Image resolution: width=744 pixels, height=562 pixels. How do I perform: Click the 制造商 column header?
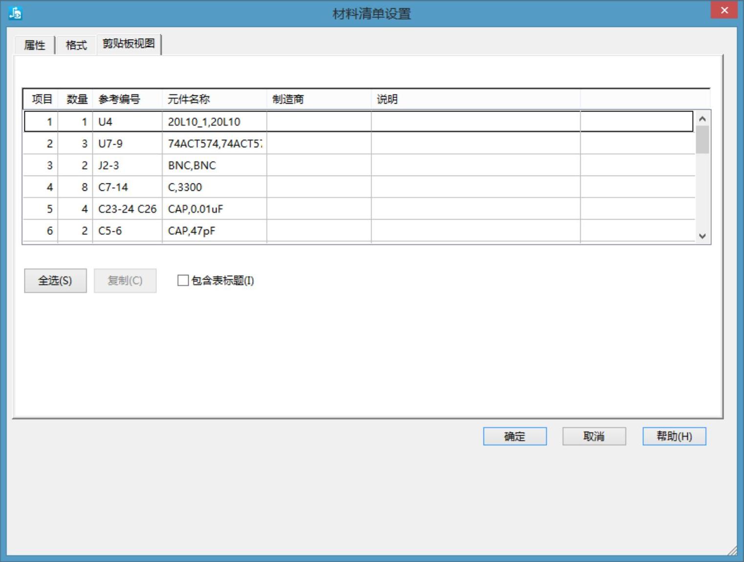coord(319,99)
